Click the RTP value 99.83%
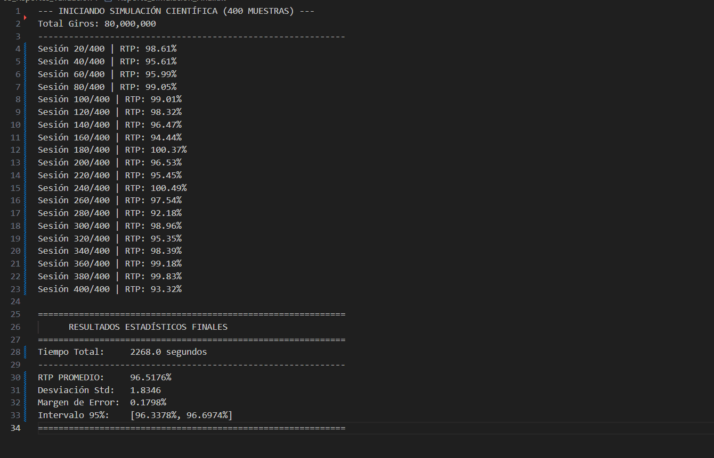This screenshot has height=458, width=714. coord(166,277)
